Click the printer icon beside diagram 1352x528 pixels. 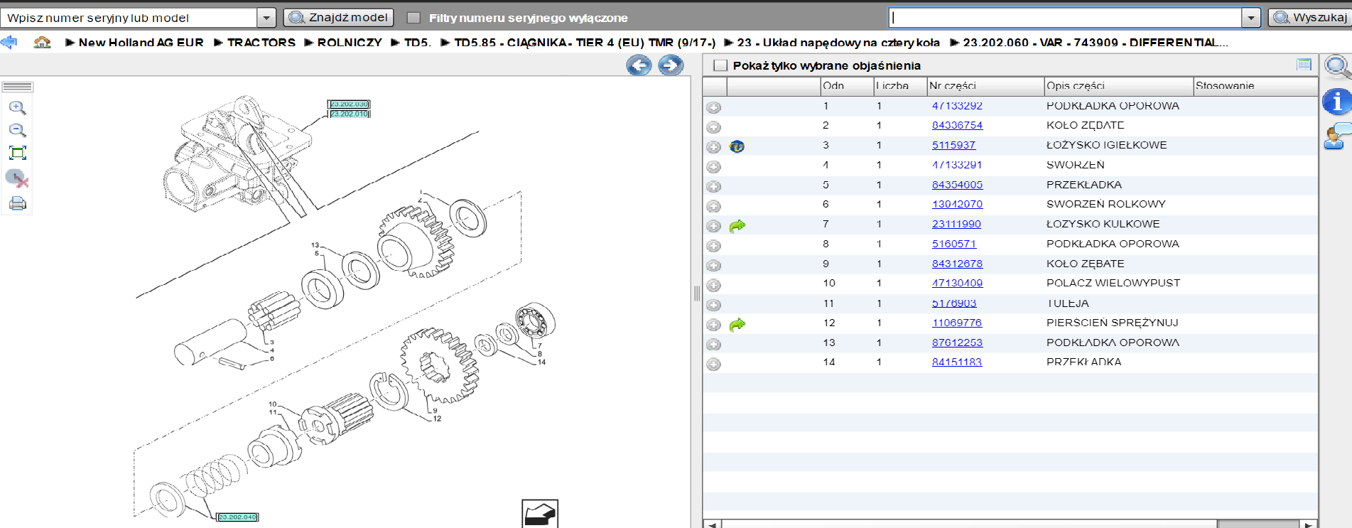click(x=18, y=204)
